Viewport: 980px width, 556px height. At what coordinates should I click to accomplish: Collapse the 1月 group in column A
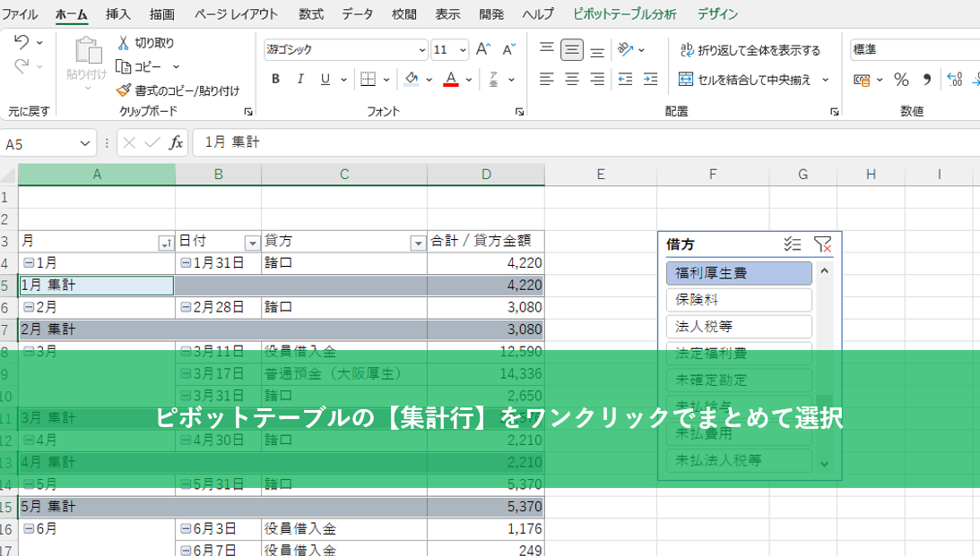[28, 263]
